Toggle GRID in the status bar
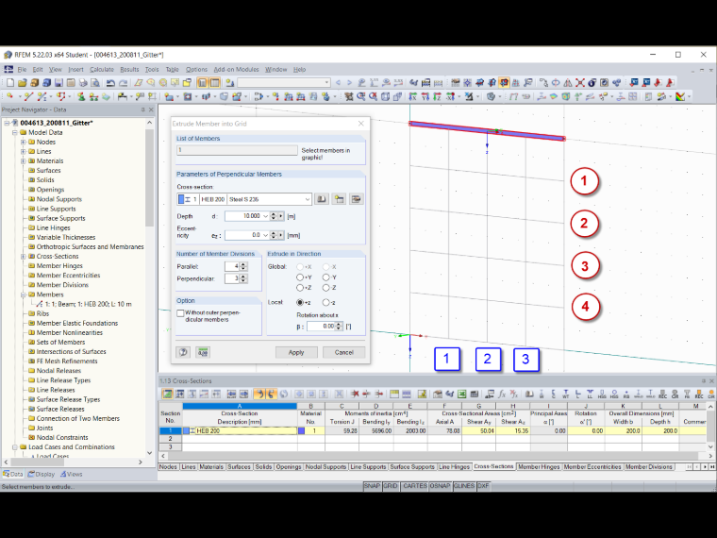717x538 pixels. 390,486
